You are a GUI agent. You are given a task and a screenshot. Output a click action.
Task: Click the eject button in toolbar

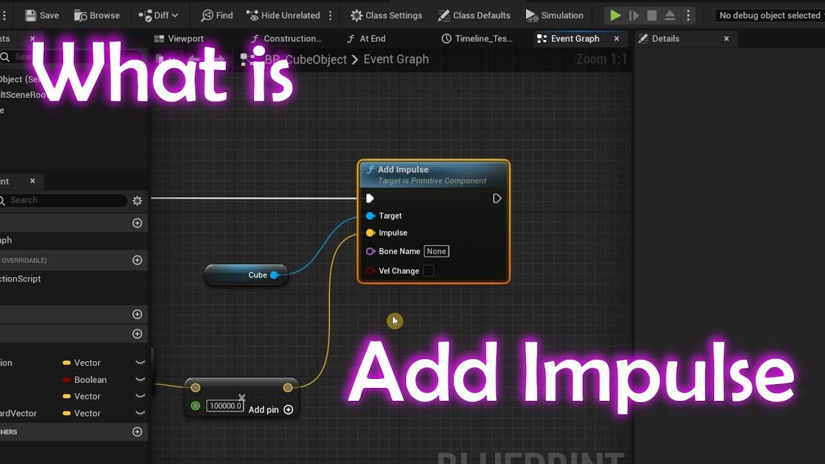tap(670, 15)
